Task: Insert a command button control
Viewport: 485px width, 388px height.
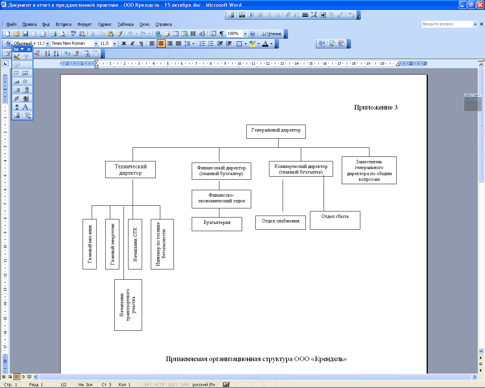Action: coord(17,81)
